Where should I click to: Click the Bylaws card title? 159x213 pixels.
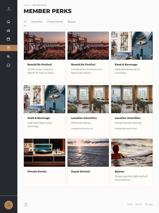(x=120, y=171)
